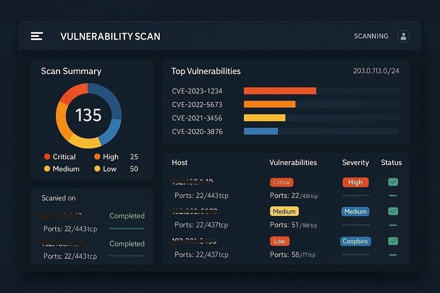Click the yellow Medium vulnerability badge
This screenshot has width=440, height=293.
point(284,211)
